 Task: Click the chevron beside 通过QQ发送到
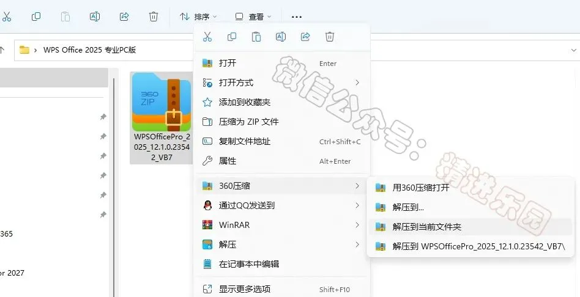point(357,205)
